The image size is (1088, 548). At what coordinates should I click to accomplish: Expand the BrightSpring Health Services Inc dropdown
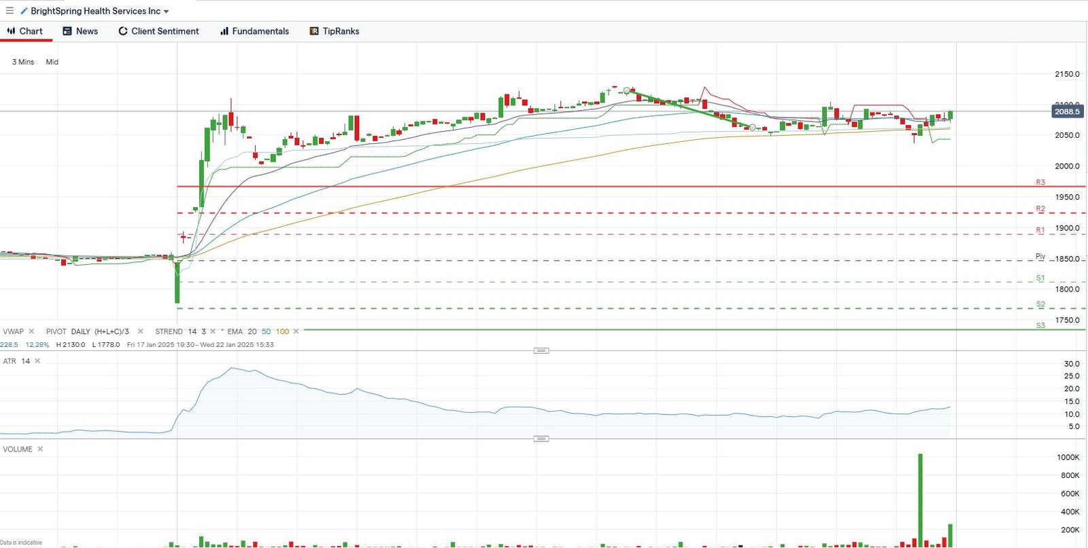(x=167, y=12)
